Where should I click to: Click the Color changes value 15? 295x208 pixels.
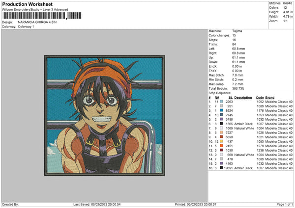234,35
